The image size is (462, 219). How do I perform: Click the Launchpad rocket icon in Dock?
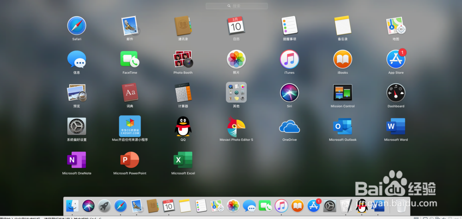coord(104,206)
